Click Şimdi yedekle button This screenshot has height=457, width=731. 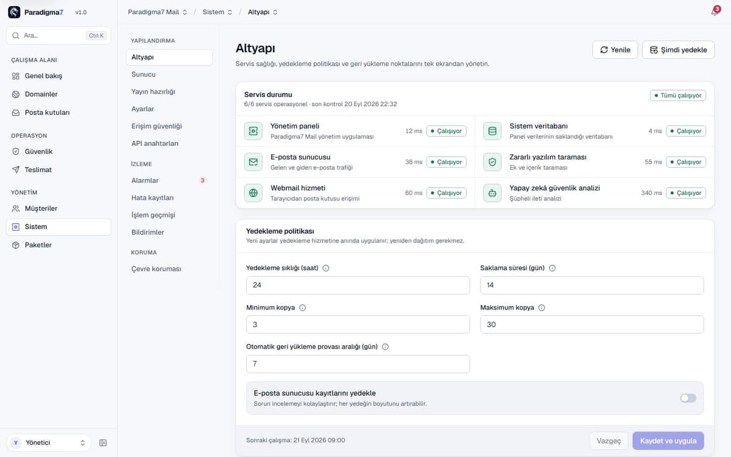pyautogui.click(x=678, y=50)
